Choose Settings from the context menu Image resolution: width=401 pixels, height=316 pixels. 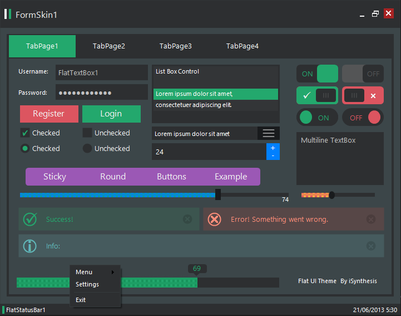point(87,284)
